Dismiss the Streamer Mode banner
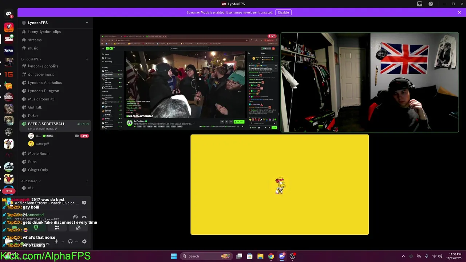Screen dimensions: 466x262 [x=459, y=12]
